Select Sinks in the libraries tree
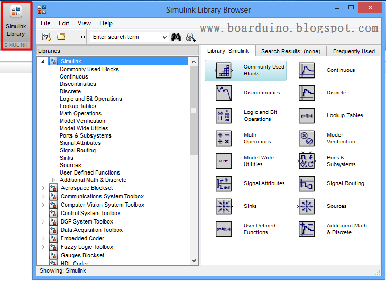This screenshot has width=386, height=281. click(x=67, y=158)
